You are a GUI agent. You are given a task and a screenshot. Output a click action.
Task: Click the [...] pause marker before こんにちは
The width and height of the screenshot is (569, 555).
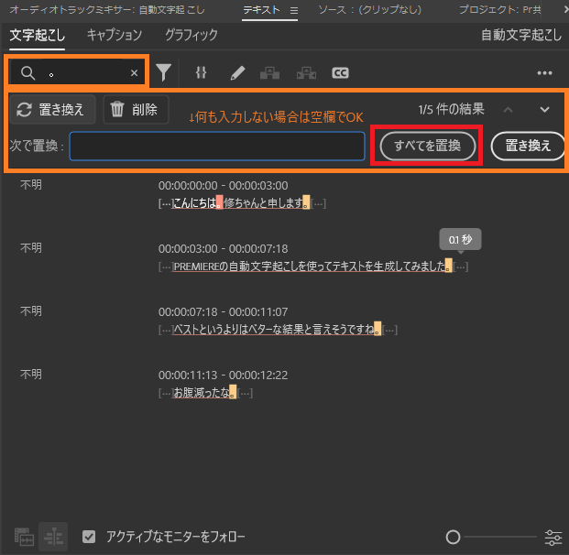click(x=165, y=203)
